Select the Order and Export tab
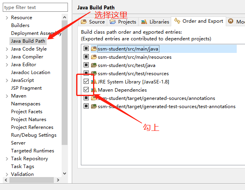This screenshot has width=245, height=190. 199,21
